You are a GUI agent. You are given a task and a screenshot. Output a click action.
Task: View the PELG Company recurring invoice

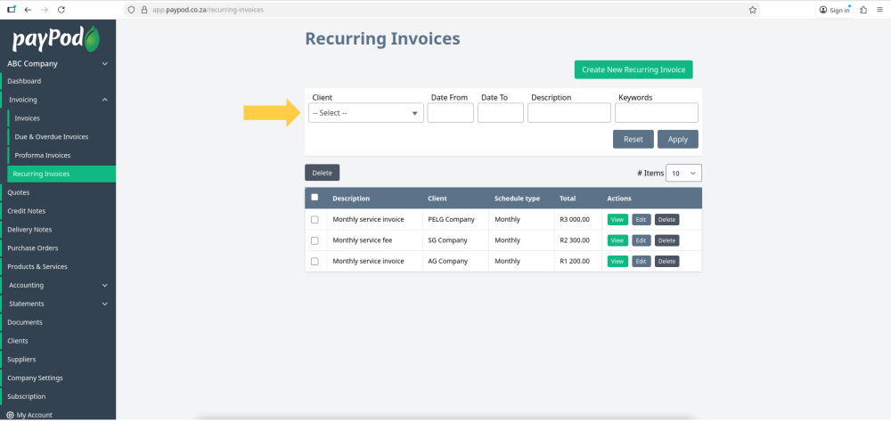click(617, 220)
